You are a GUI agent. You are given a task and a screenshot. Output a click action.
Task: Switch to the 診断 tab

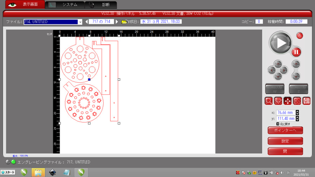point(101,5)
